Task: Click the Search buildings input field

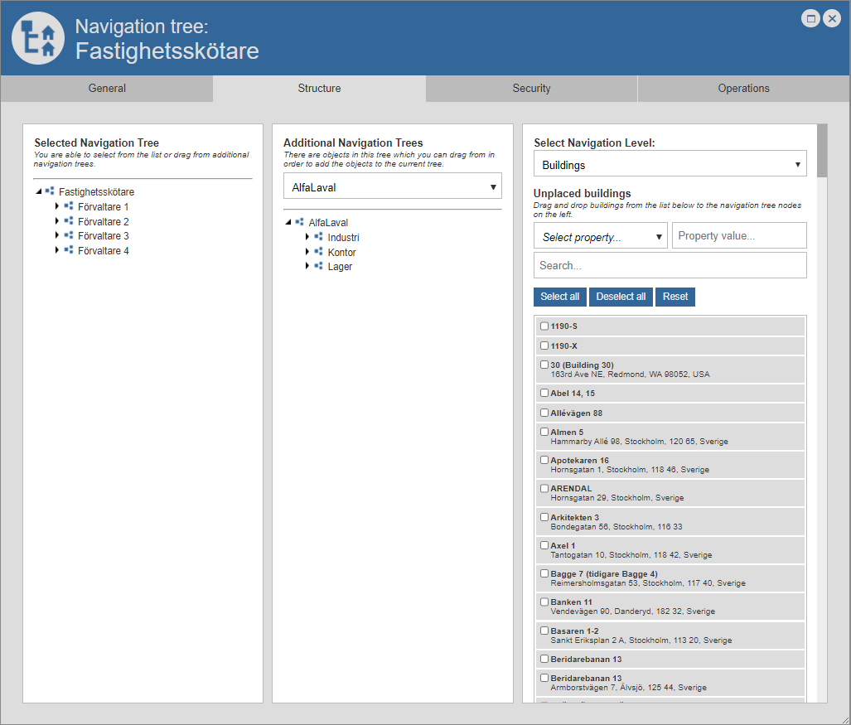Action: (x=670, y=265)
